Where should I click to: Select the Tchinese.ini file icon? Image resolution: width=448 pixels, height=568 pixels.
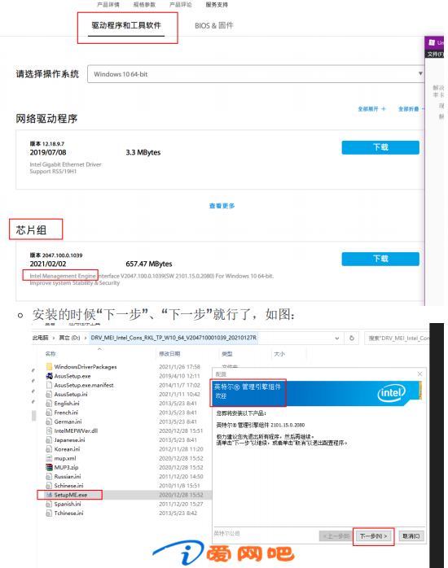pyautogui.click(x=50, y=513)
